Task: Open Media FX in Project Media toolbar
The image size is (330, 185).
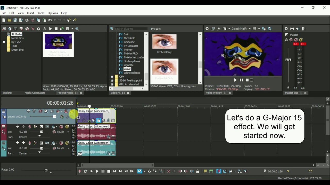Action: tap(45, 29)
